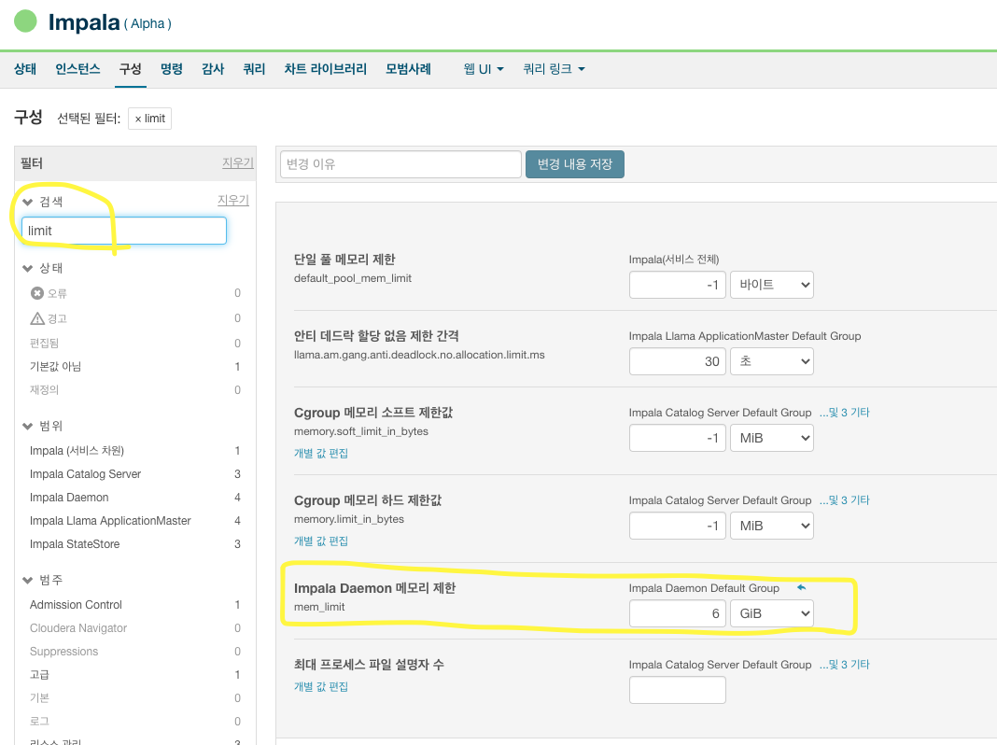Collapse the 범주 filter section
997x745 pixels.
click(x=27, y=580)
